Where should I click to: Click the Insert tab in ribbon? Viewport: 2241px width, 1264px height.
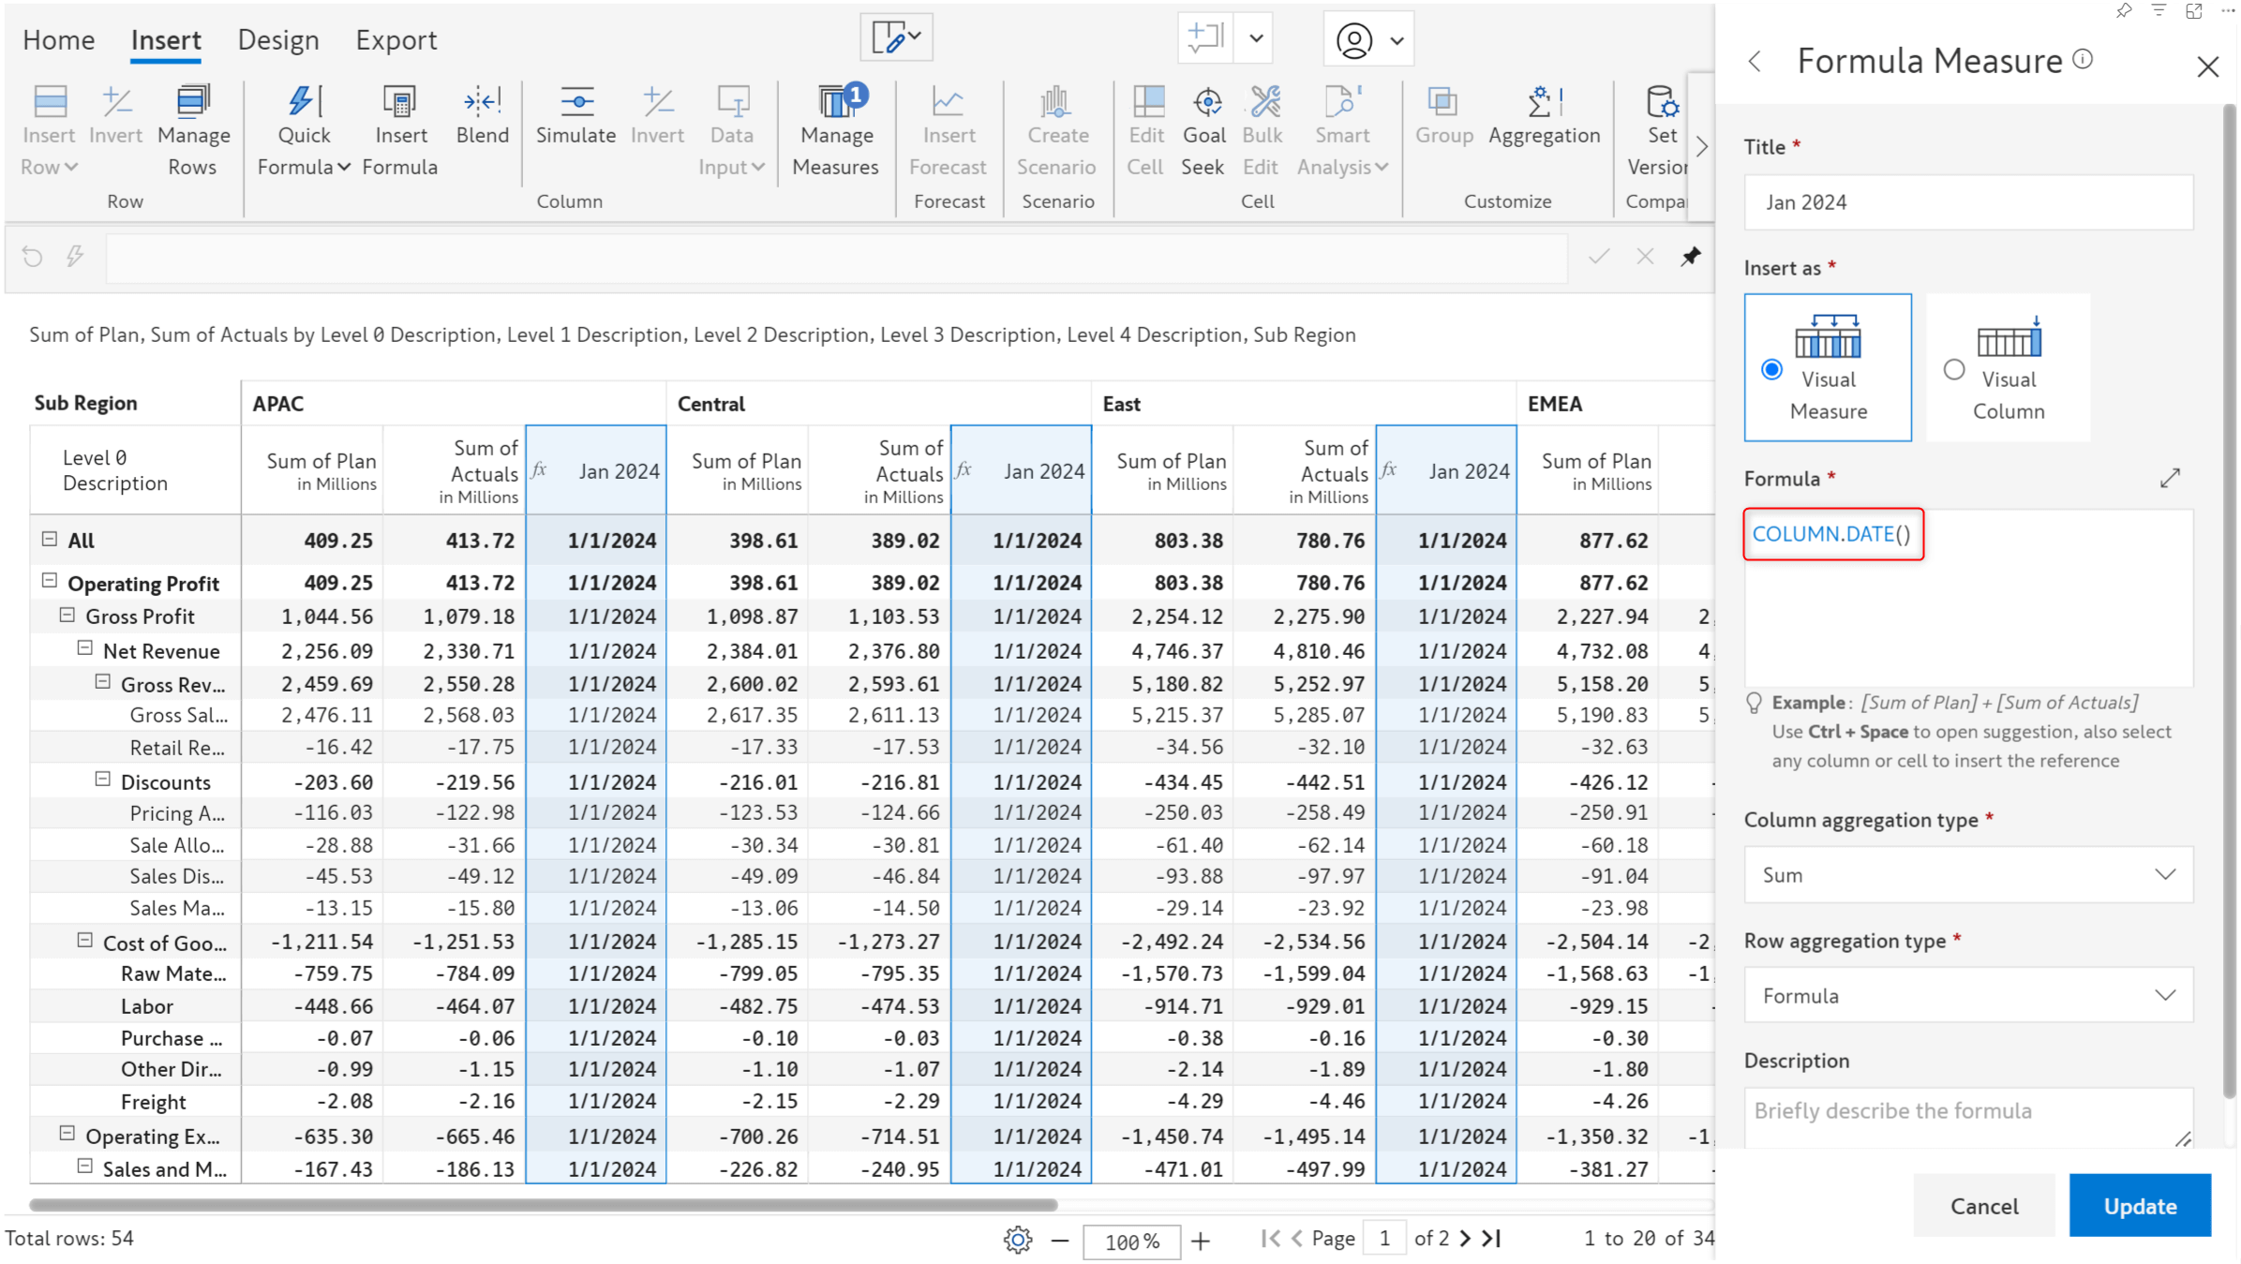point(165,38)
